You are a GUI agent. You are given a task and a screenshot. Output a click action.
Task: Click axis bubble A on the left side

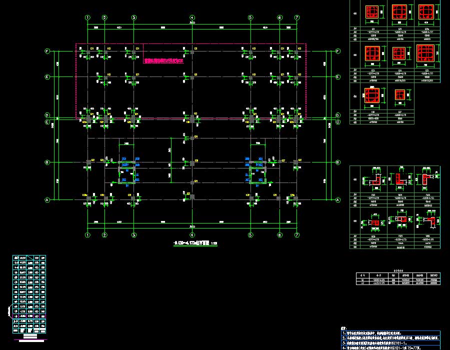point(47,200)
